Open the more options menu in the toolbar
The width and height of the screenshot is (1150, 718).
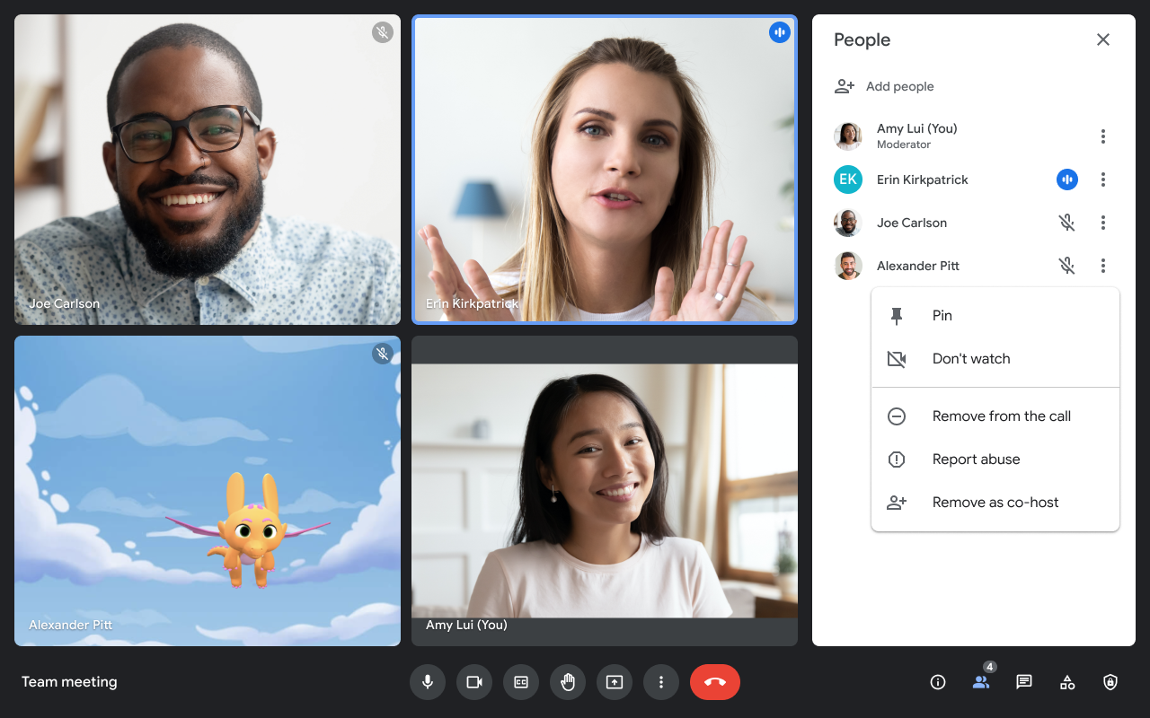pos(661,682)
